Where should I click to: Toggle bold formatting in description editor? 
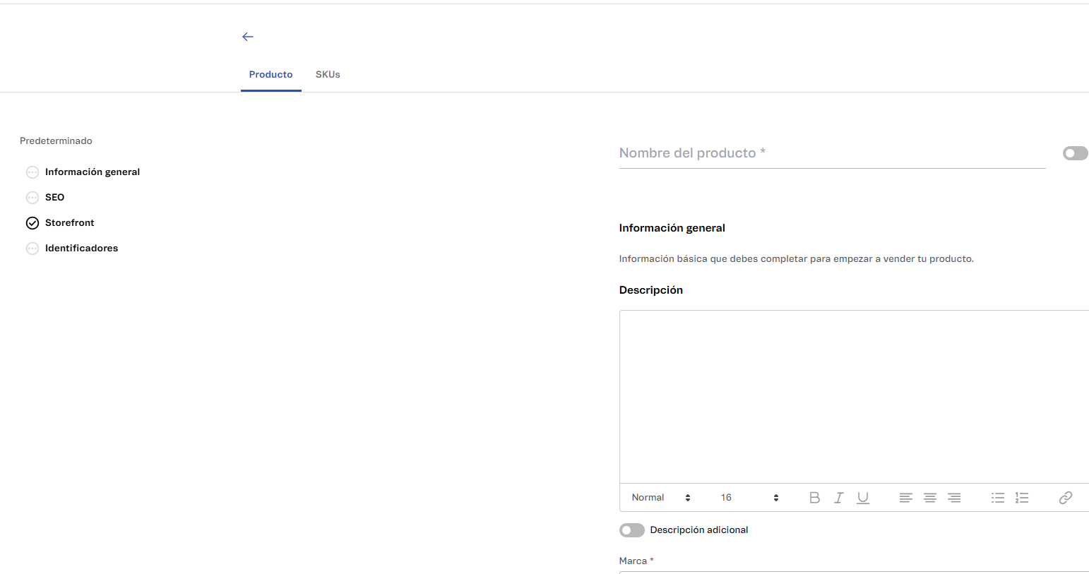[814, 498]
